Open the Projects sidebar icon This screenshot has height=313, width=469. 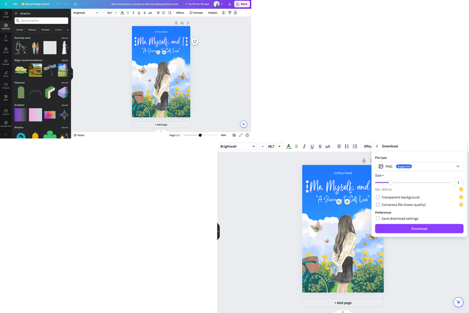(6, 87)
